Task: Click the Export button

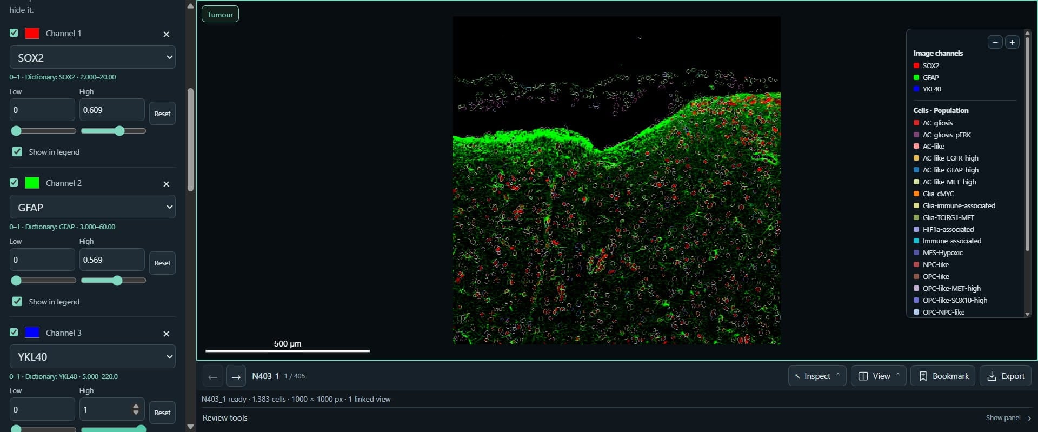Action: coord(1006,376)
